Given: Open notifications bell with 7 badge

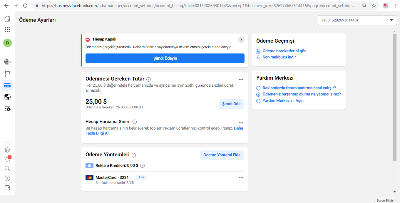Looking at the screenshot, I should click(x=7, y=159).
